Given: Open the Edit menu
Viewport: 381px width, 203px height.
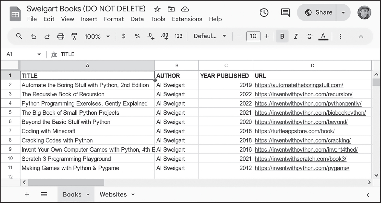Looking at the screenshot, I should pos(49,19).
